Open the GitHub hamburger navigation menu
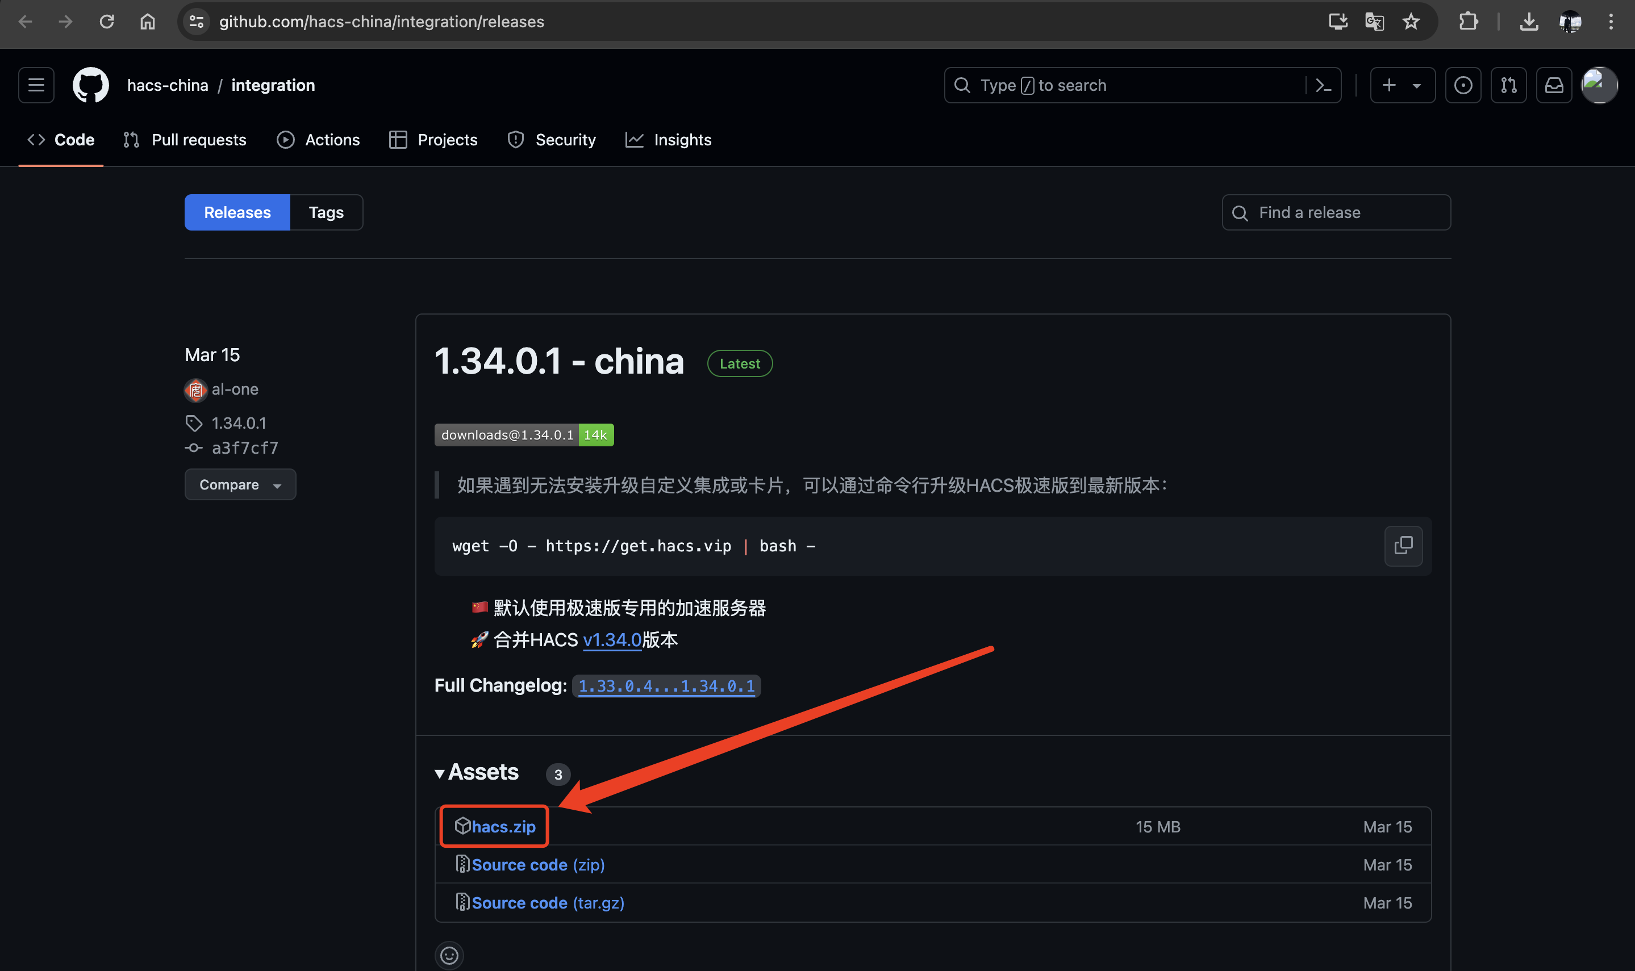The image size is (1635, 971). [x=36, y=85]
